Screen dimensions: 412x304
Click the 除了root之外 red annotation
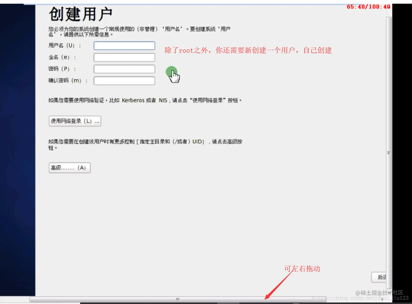[x=248, y=50]
